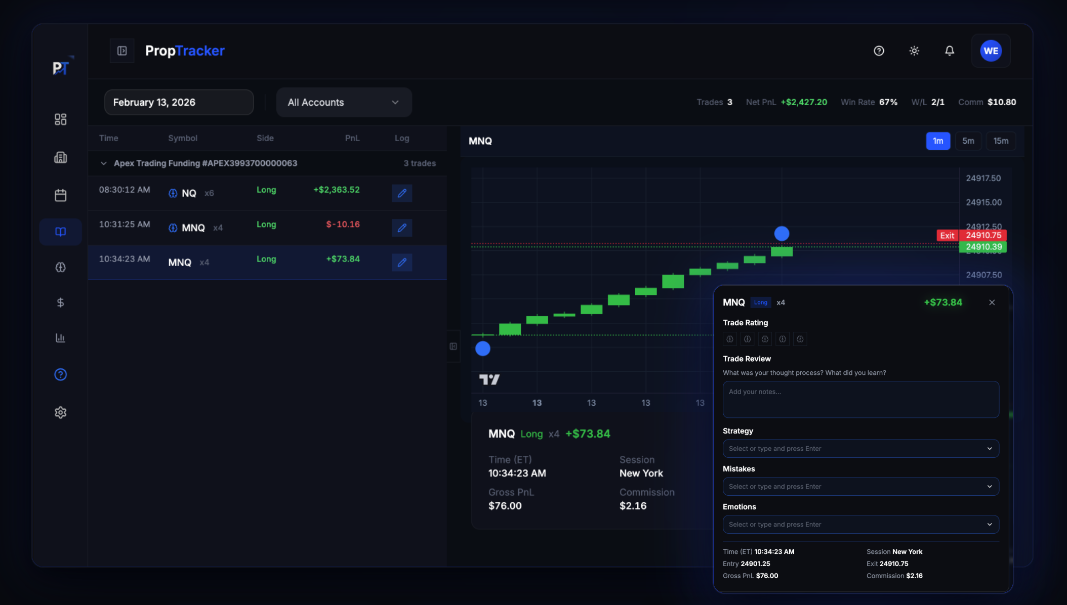The image size is (1067, 605).
Task: Open the Psychology brain icon in sidebar
Action: click(x=61, y=268)
